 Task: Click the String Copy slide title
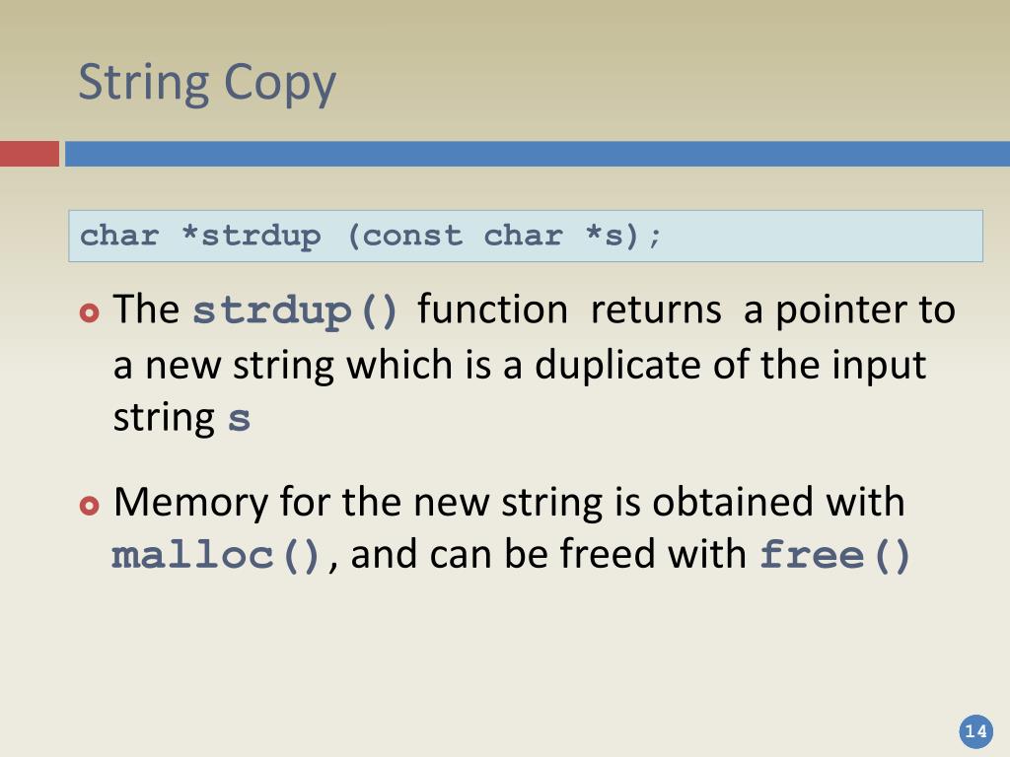(207, 84)
